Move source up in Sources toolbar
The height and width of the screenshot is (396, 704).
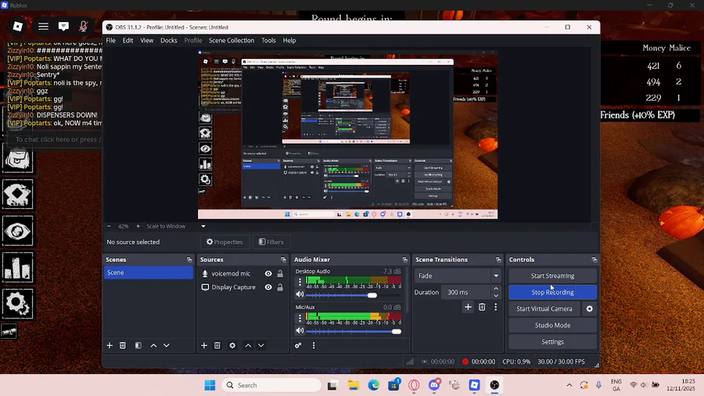click(x=248, y=345)
